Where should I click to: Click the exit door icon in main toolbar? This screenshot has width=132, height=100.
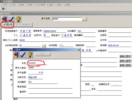[3, 9]
